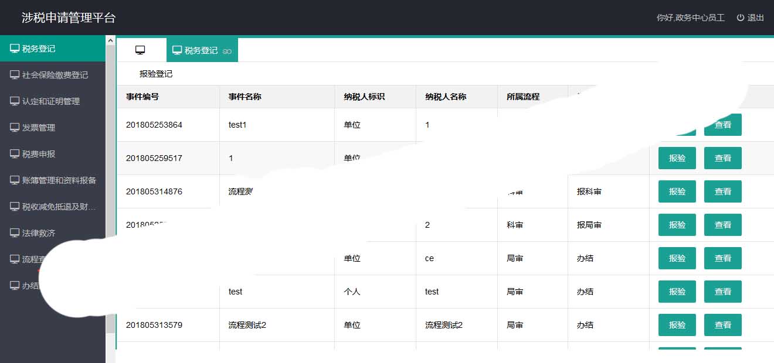Click 查看 in the test 个人 row

(x=722, y=292)
